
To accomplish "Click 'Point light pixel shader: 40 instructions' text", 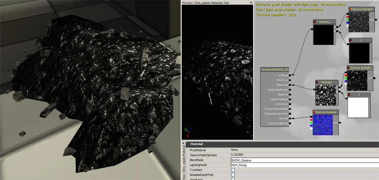I will [289, 9].
